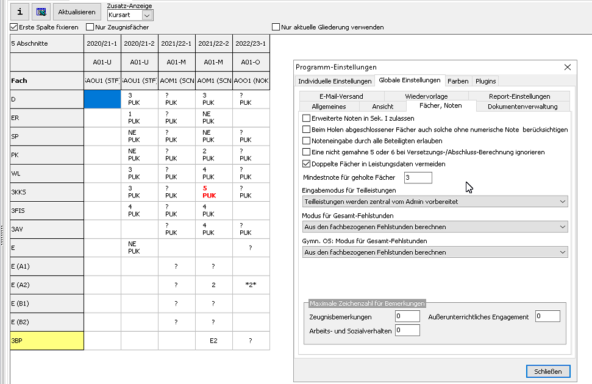592x384 pixels.
Task: Open the Zusatz-Anzeige Kursart dropdown
Action: click(x=148, y=15)
